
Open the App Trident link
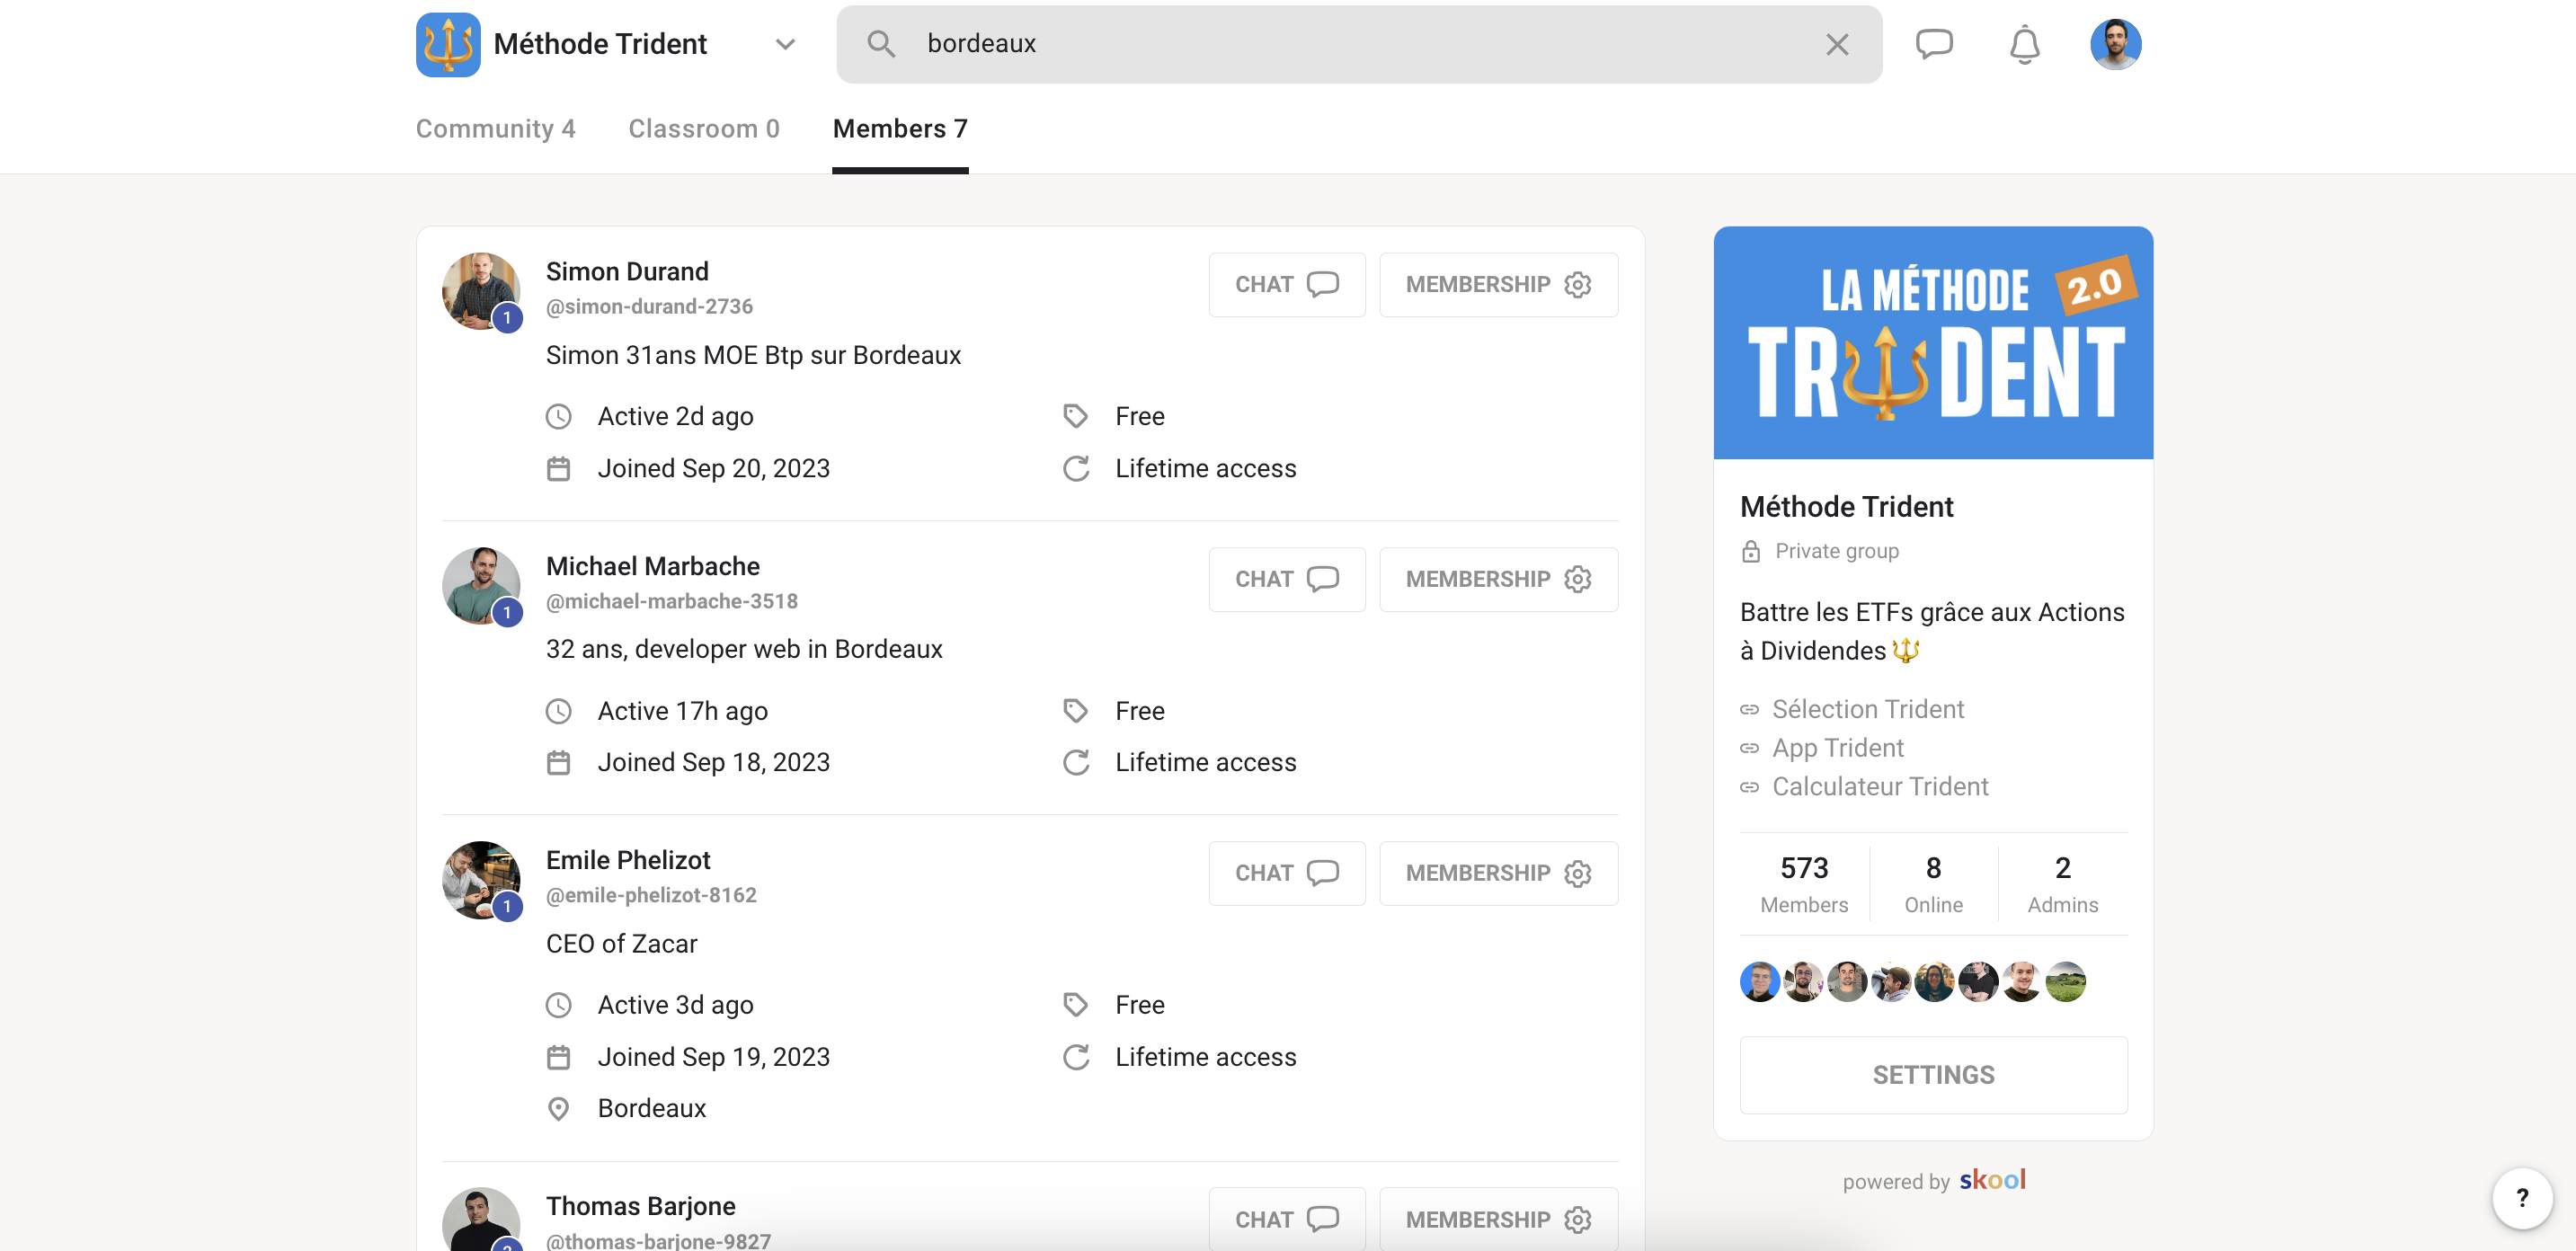click(1837, 748)
